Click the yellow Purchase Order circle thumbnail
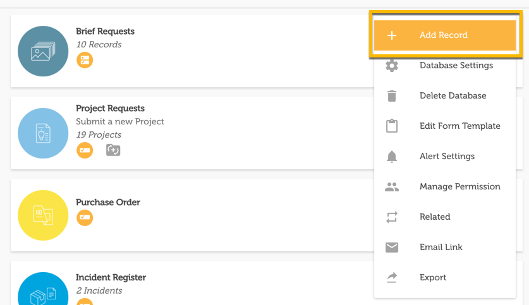 (43, 215)
